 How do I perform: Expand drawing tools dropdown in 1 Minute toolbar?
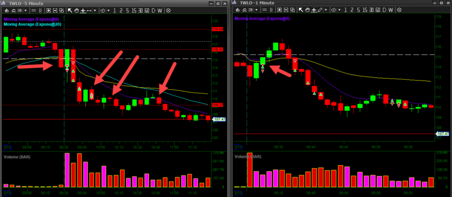pyautogui.click(x=326, y=10)
